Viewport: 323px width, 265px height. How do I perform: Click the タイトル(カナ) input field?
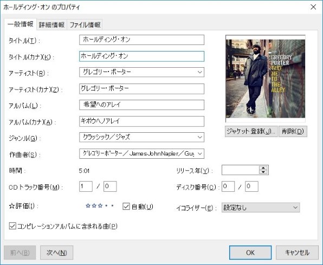click(x=142, y=56)
